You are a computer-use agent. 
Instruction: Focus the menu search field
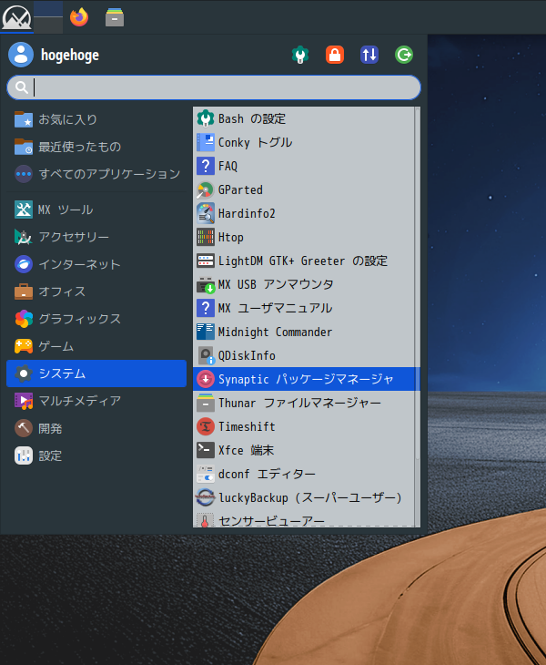pos(214,87)
